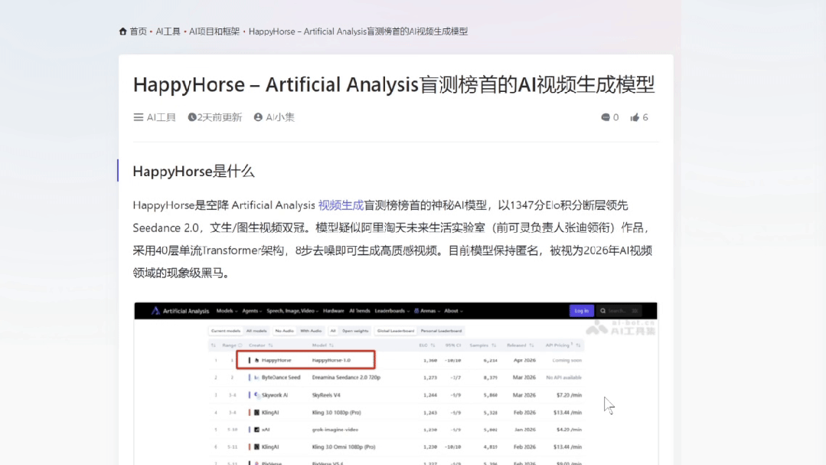Select AI Trends in the embedded screenshot nav
The width and height of the screenshot is (826, 465).
point(360,311)
